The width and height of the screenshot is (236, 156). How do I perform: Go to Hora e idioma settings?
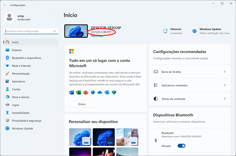(x=31, y=97)
